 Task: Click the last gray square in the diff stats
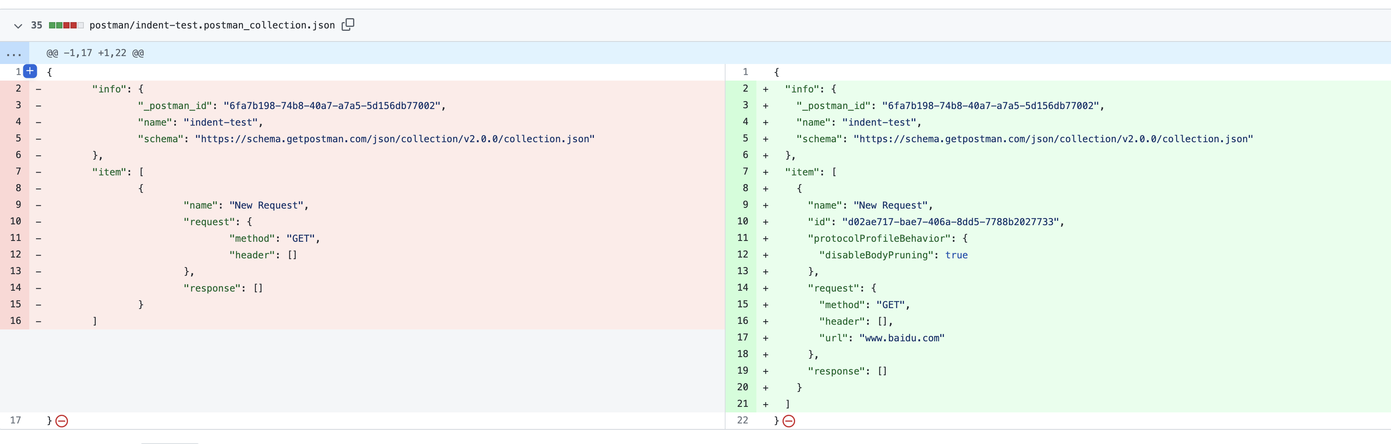[x=80, y=25]
